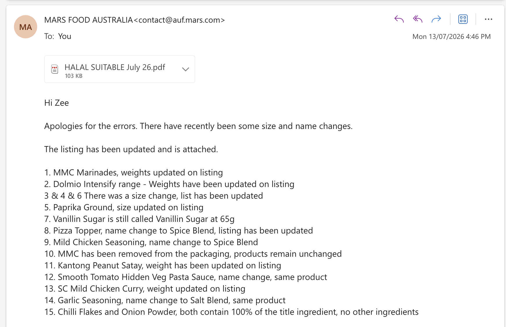Expand the attachment options chevron
506x327 pixels.
[x=186, y=69]
